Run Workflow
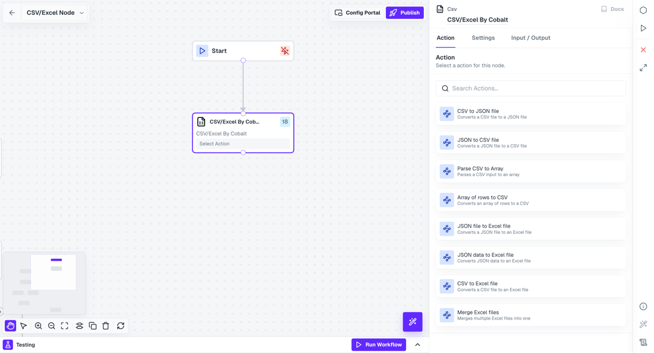This screenshot has width=654, height=353. click(x=379, y=345)
